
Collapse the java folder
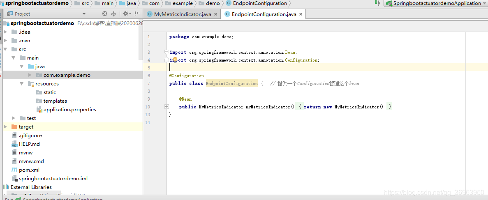point(21,66)
